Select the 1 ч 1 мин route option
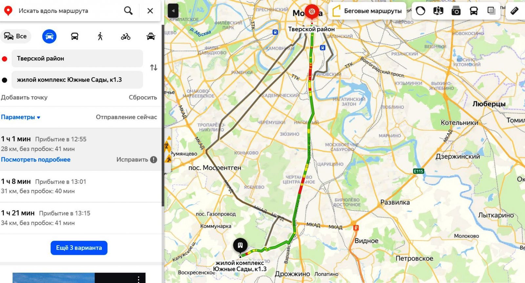The height and width of the screenshot is (283, 525). tap(80, 149)
